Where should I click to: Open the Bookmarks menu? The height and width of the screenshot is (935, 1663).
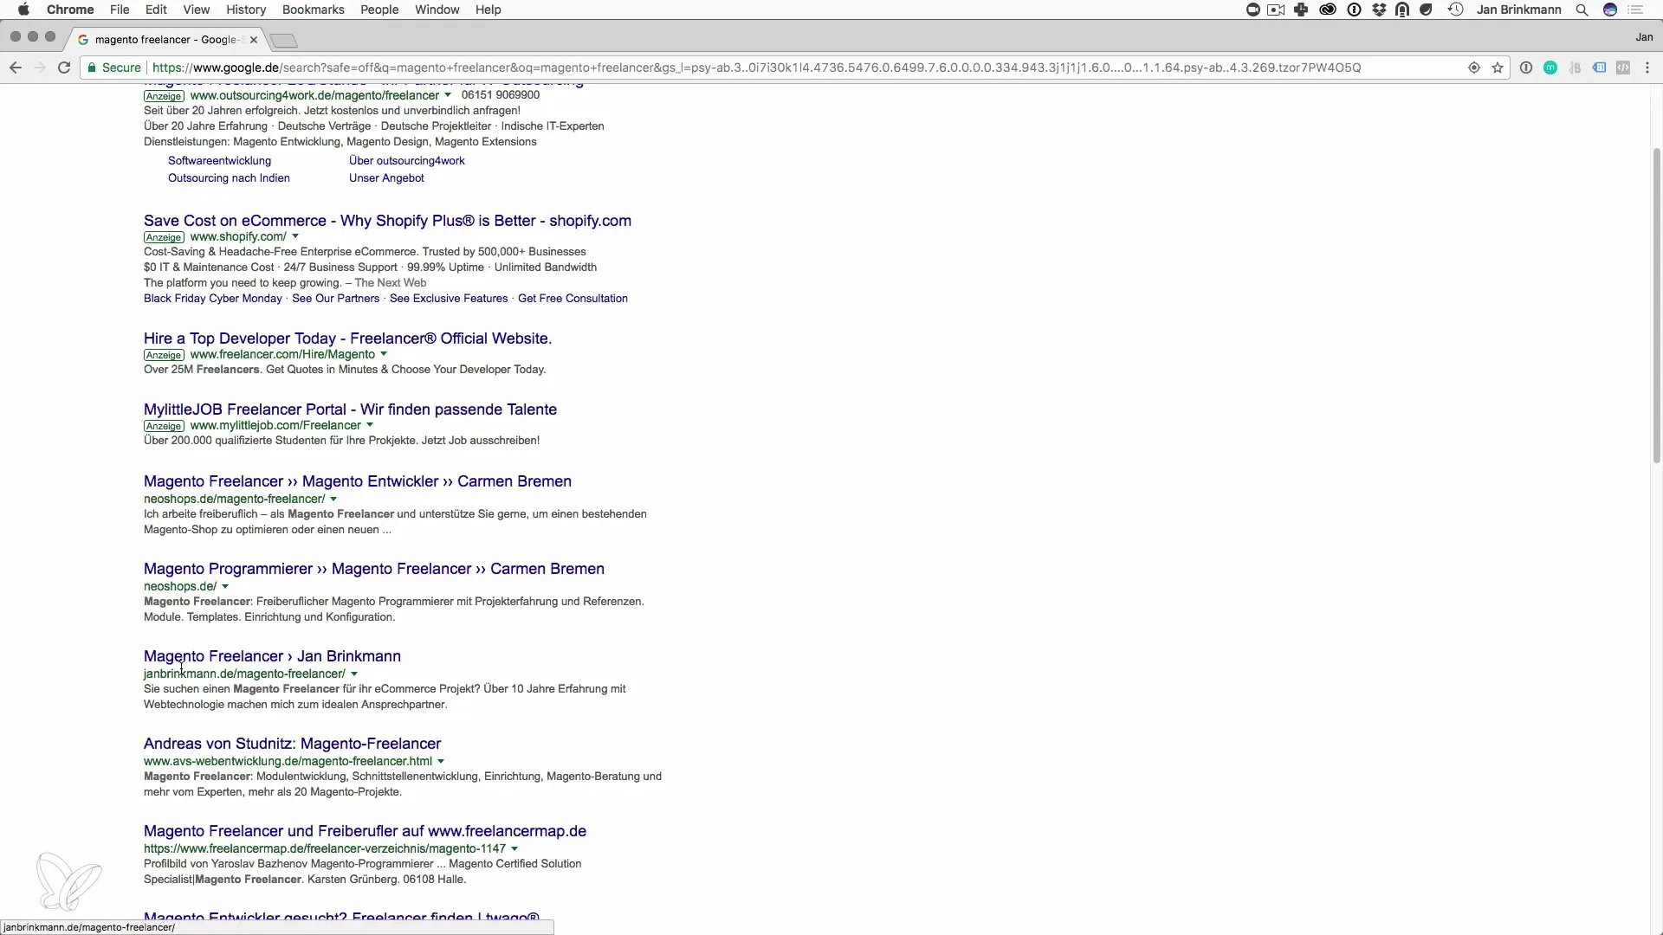(314, 10)
